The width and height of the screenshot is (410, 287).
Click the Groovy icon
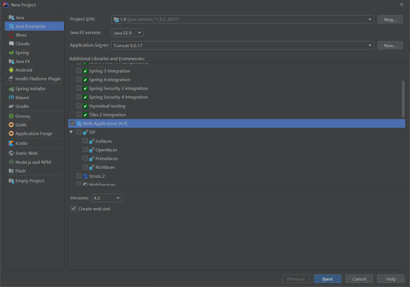11,116
